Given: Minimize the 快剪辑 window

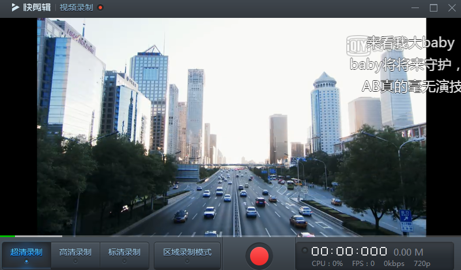Looking at the screenshot, I should click(415, 7).
